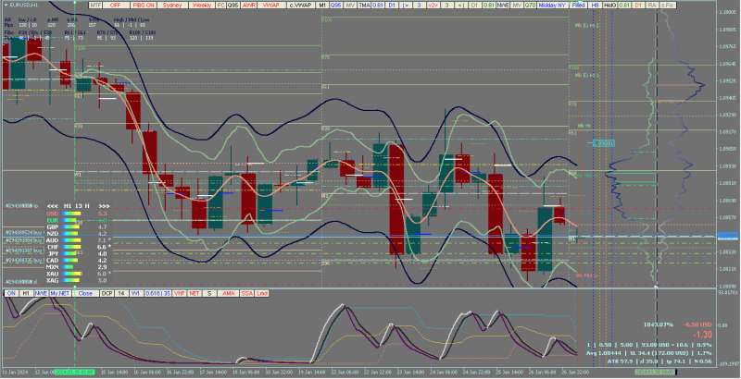Select the W1 button
This screenshot has height=379, width=741.
tap(136, 293)
